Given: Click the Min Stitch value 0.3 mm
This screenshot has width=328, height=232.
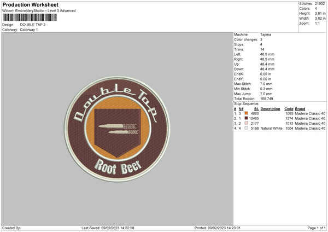Looking at the screenshot, I should pos(266,89).
